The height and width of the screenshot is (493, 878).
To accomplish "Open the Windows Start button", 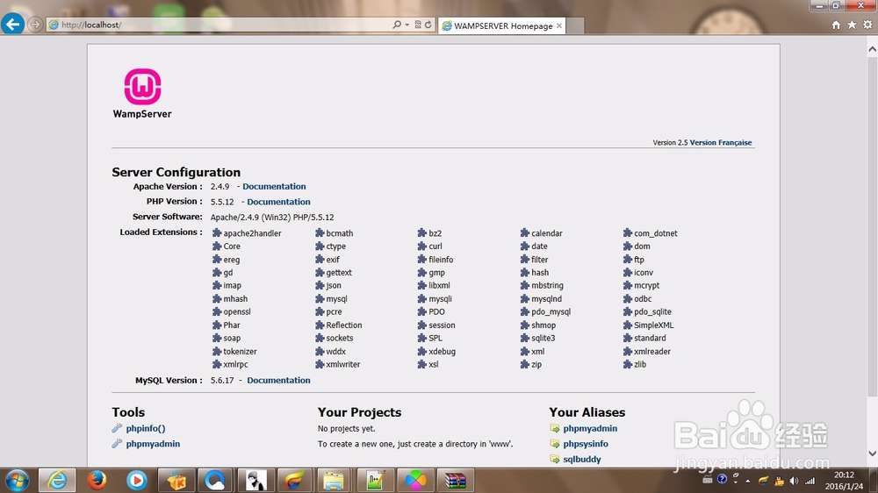I will [x=17, y=480].
